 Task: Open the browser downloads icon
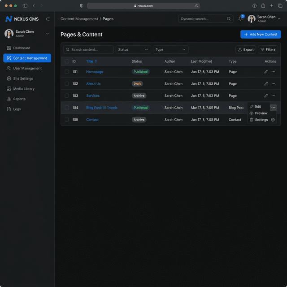click(254, 6)
